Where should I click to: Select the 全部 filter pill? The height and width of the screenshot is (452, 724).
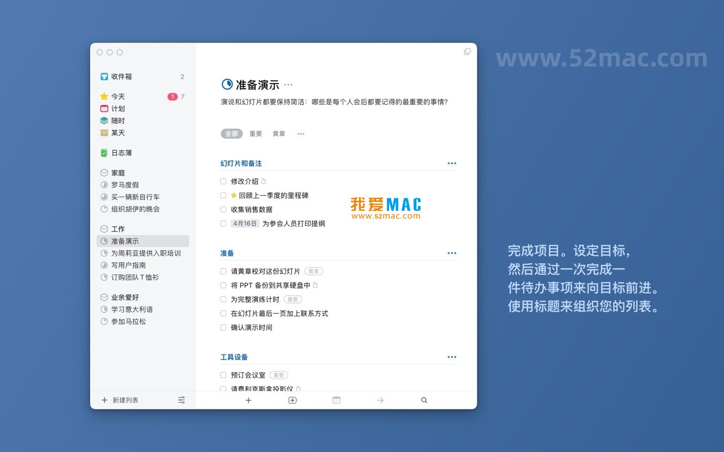[x=232, y=134]
